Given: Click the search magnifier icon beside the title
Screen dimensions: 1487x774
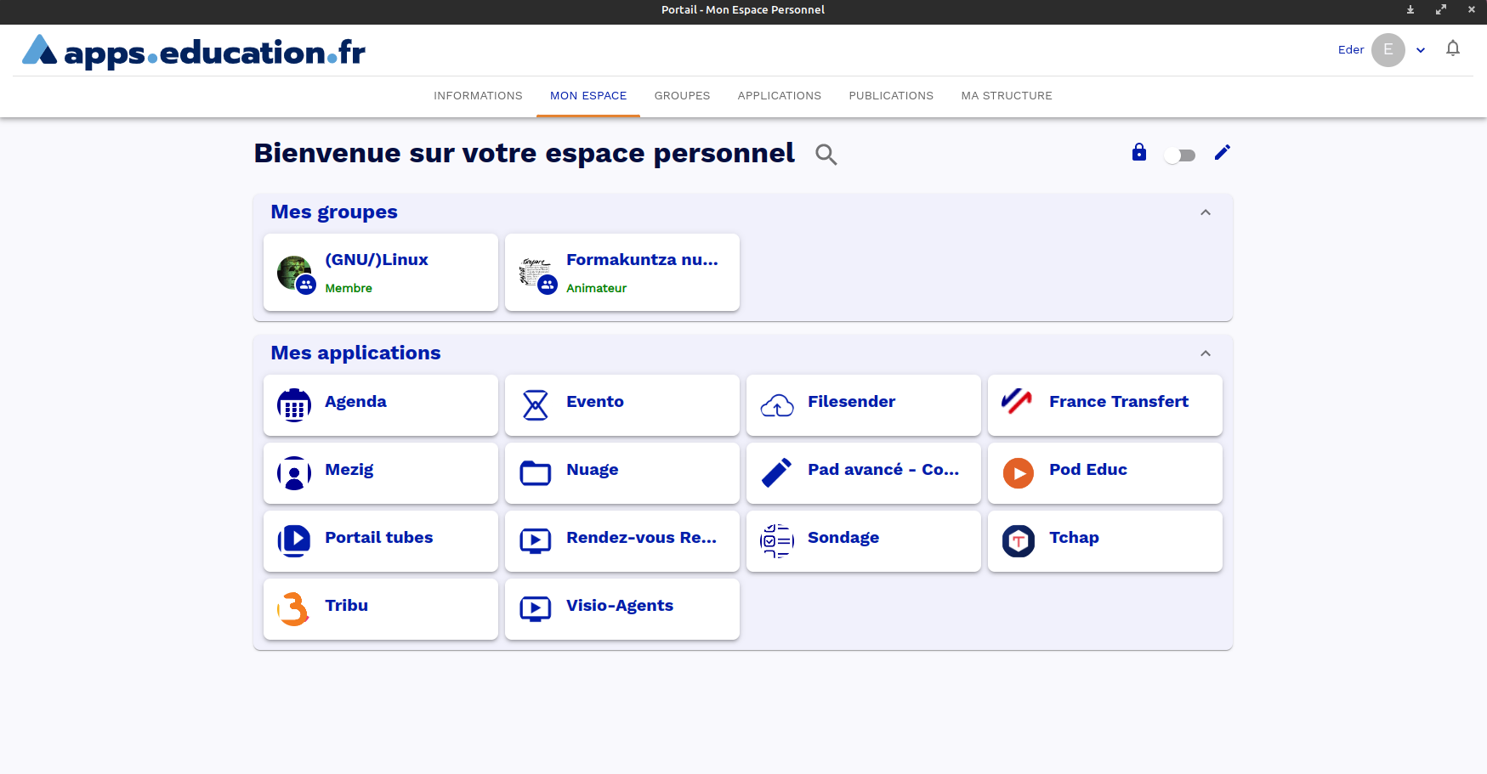Looking at the screenshot, I should 826,155.
